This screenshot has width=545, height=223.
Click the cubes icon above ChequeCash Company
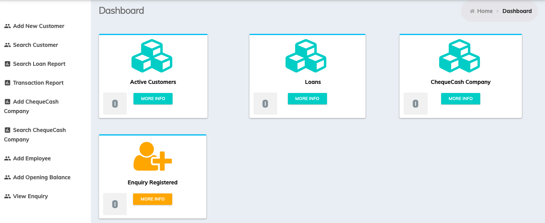(x=459, y=56)
